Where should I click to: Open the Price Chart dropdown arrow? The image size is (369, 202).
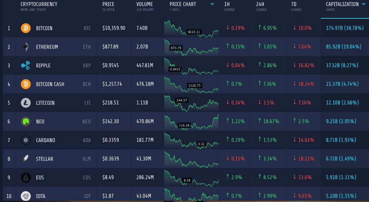(x=212, y=4)
